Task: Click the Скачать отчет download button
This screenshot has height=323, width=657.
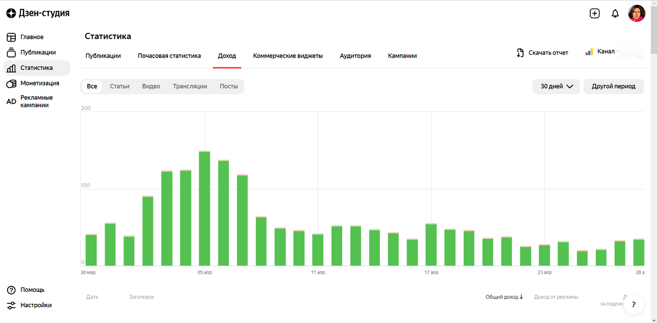Action: tap(543, 53)
